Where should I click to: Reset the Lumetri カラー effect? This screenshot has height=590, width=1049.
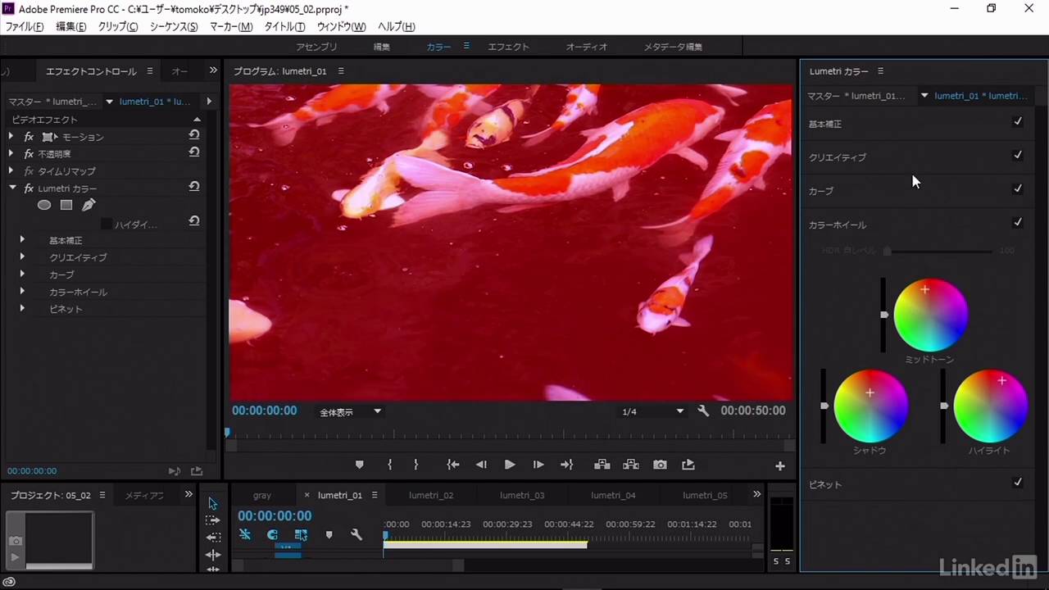[194, 187]
